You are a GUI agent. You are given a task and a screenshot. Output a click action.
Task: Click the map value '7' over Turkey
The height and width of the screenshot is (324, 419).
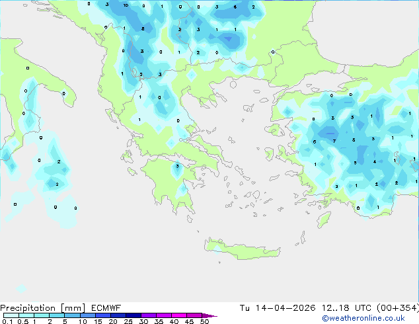point(334,141)
